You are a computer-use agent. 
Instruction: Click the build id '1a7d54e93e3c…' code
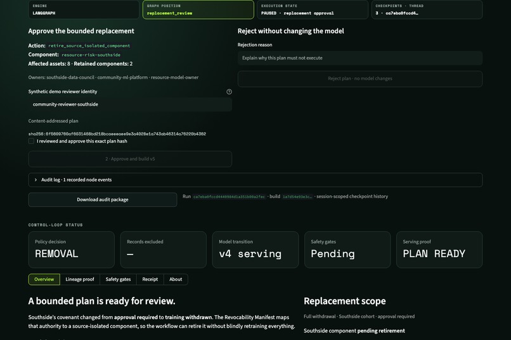(297, 196)
